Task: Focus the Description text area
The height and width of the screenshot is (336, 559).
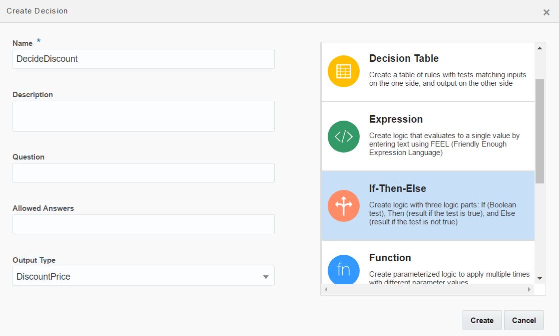Action: point(143,116)
